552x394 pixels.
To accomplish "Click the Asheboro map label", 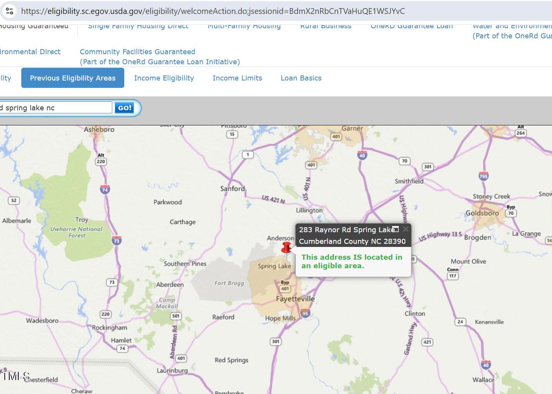I will pyautogui.click(x=99, y=129).
